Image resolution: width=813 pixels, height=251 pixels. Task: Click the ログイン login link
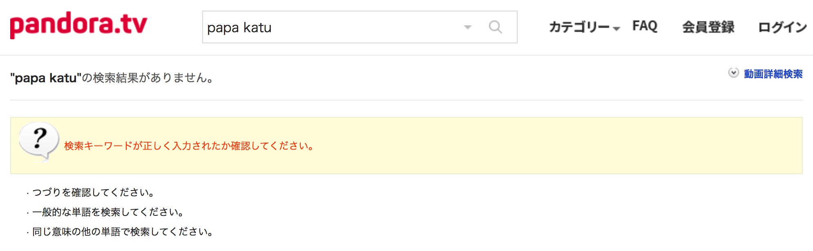pos(782,27)
